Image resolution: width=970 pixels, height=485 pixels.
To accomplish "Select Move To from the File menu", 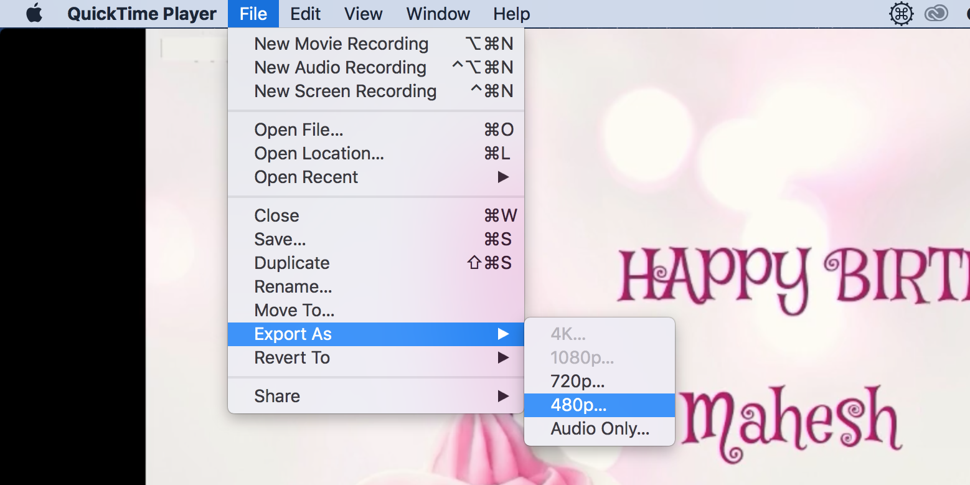I will coord(294,310).
